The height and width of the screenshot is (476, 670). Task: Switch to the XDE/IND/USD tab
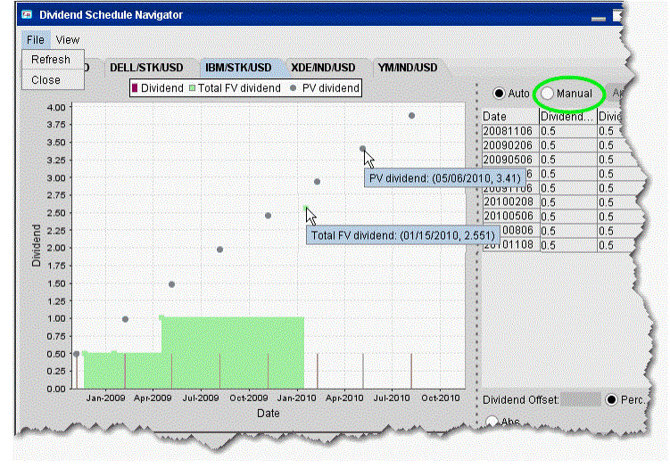tap(323, 68)
